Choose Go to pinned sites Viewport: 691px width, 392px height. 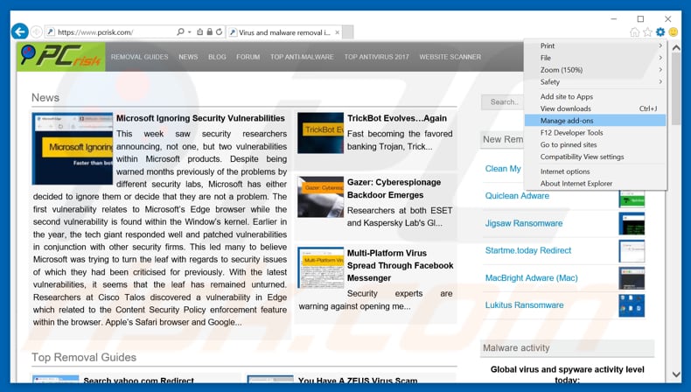click(595, 144)
